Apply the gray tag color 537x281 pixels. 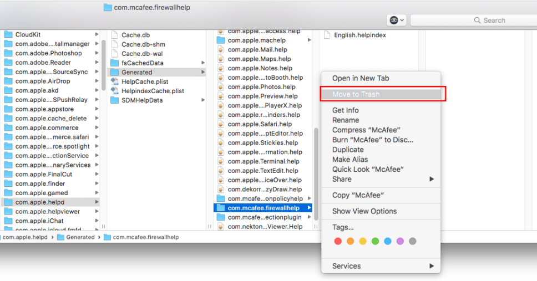pos(413,241)
